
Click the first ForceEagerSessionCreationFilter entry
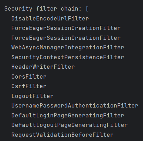(x=66, y=28)
